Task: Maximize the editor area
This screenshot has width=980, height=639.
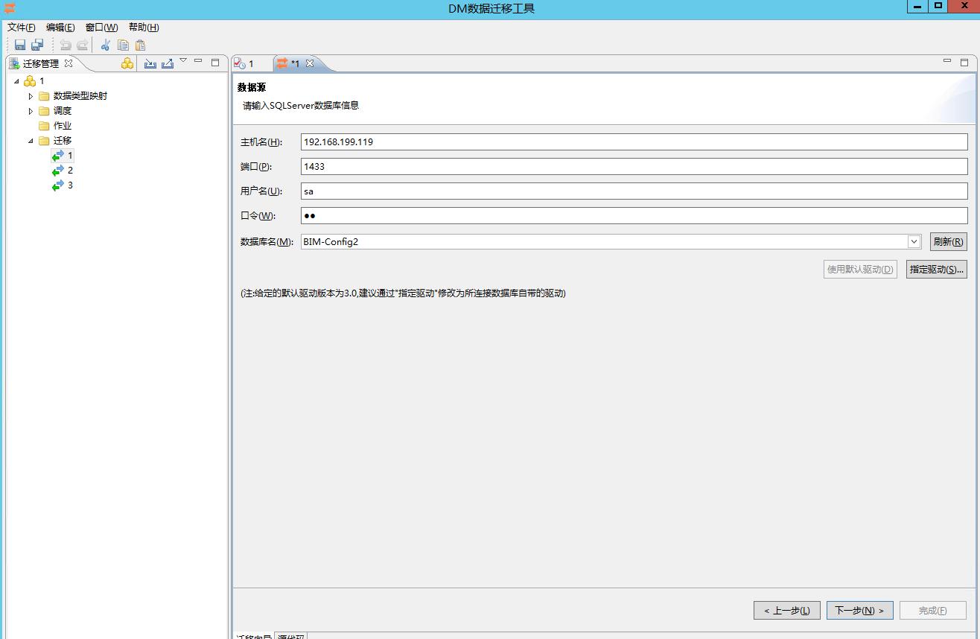Action: pos(964,63)
